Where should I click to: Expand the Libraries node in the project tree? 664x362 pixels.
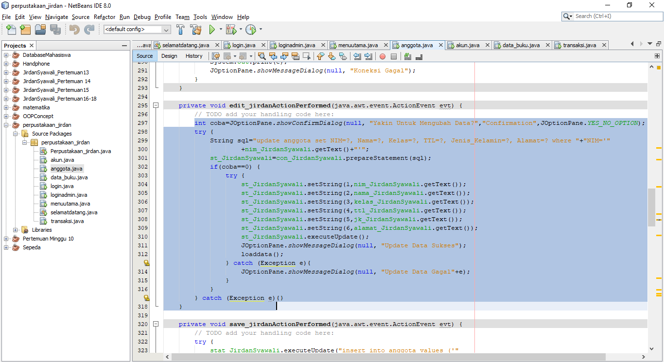coord(16,229)
